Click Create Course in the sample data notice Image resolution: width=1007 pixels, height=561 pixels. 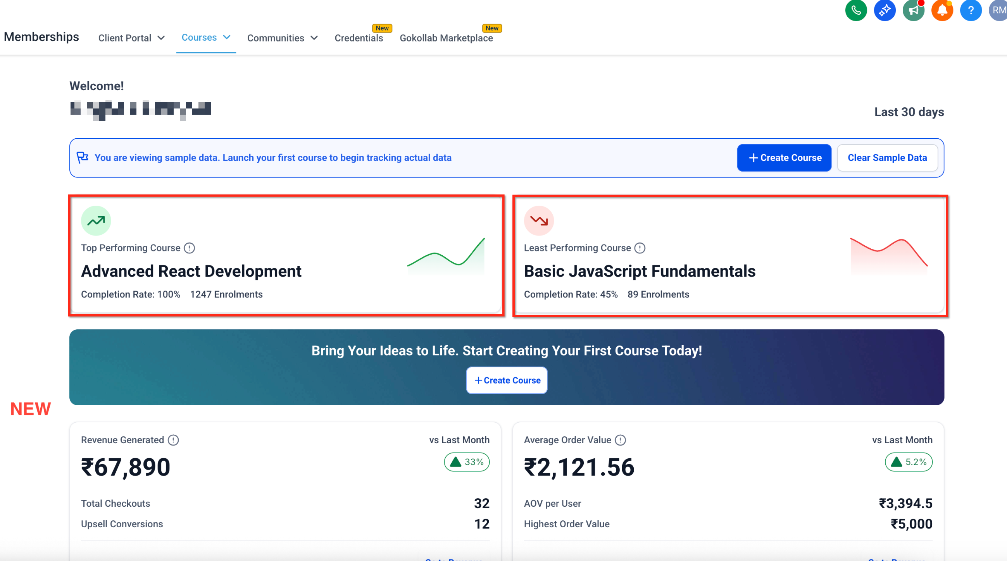pyautogui.click(x=784, y=158)
